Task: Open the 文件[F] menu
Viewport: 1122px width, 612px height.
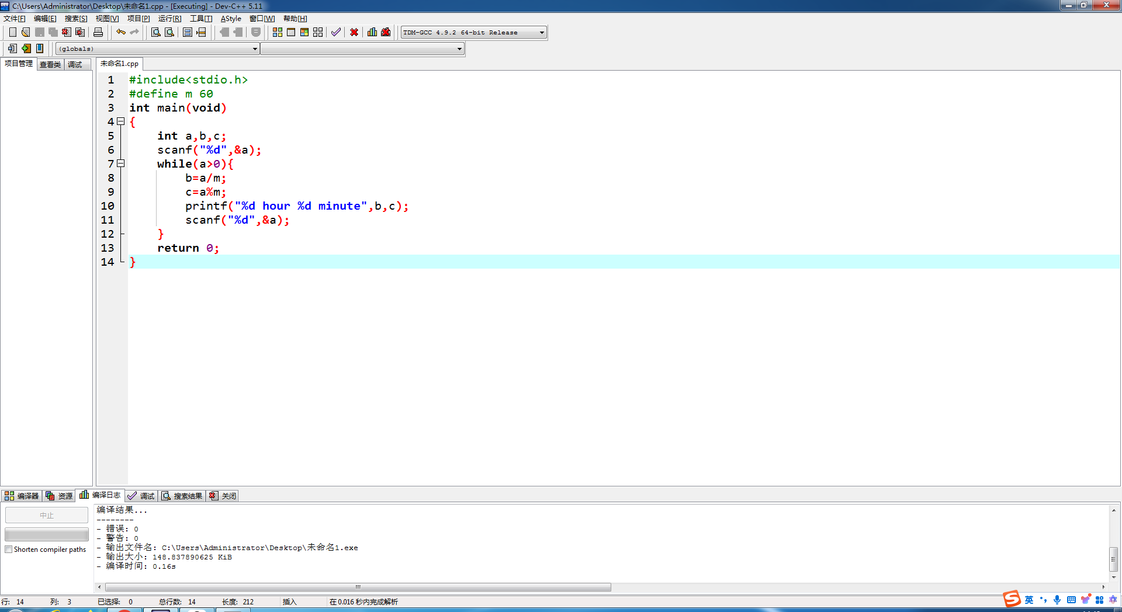Action: pos(15,19)
